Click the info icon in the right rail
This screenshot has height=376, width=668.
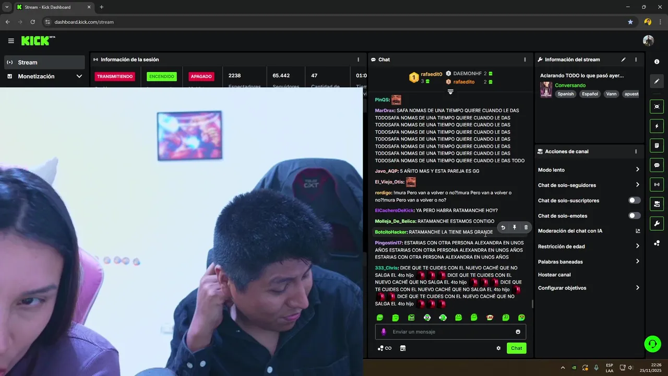[657, 62]
